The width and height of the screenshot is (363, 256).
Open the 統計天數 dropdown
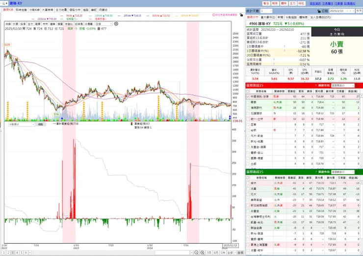266,11
